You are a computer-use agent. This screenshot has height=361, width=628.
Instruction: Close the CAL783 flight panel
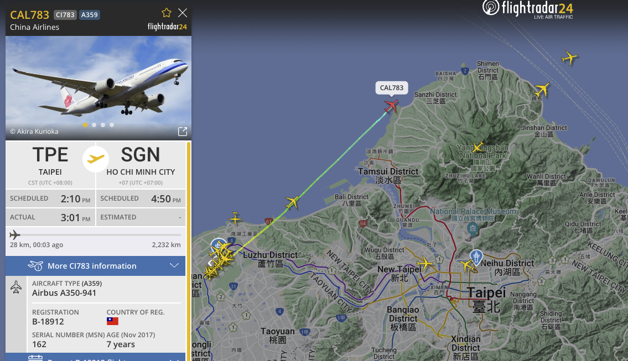[183, 13]
